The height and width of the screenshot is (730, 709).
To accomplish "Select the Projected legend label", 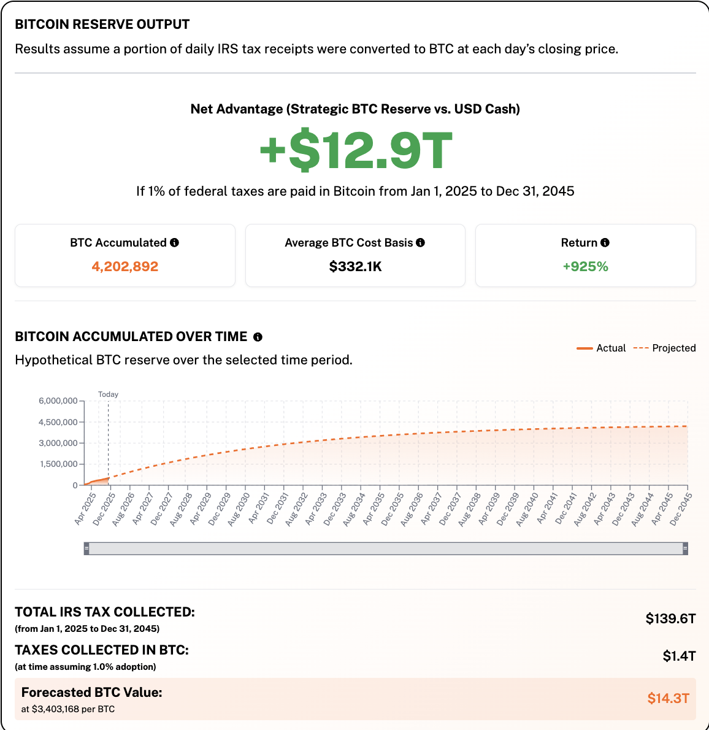I will click(x=676, y=348).
